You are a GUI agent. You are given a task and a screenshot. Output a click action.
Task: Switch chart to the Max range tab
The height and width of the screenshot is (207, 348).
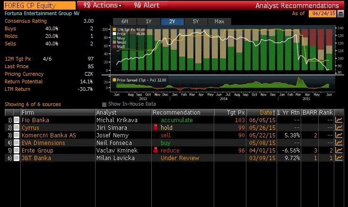click(x=219, y=22)
